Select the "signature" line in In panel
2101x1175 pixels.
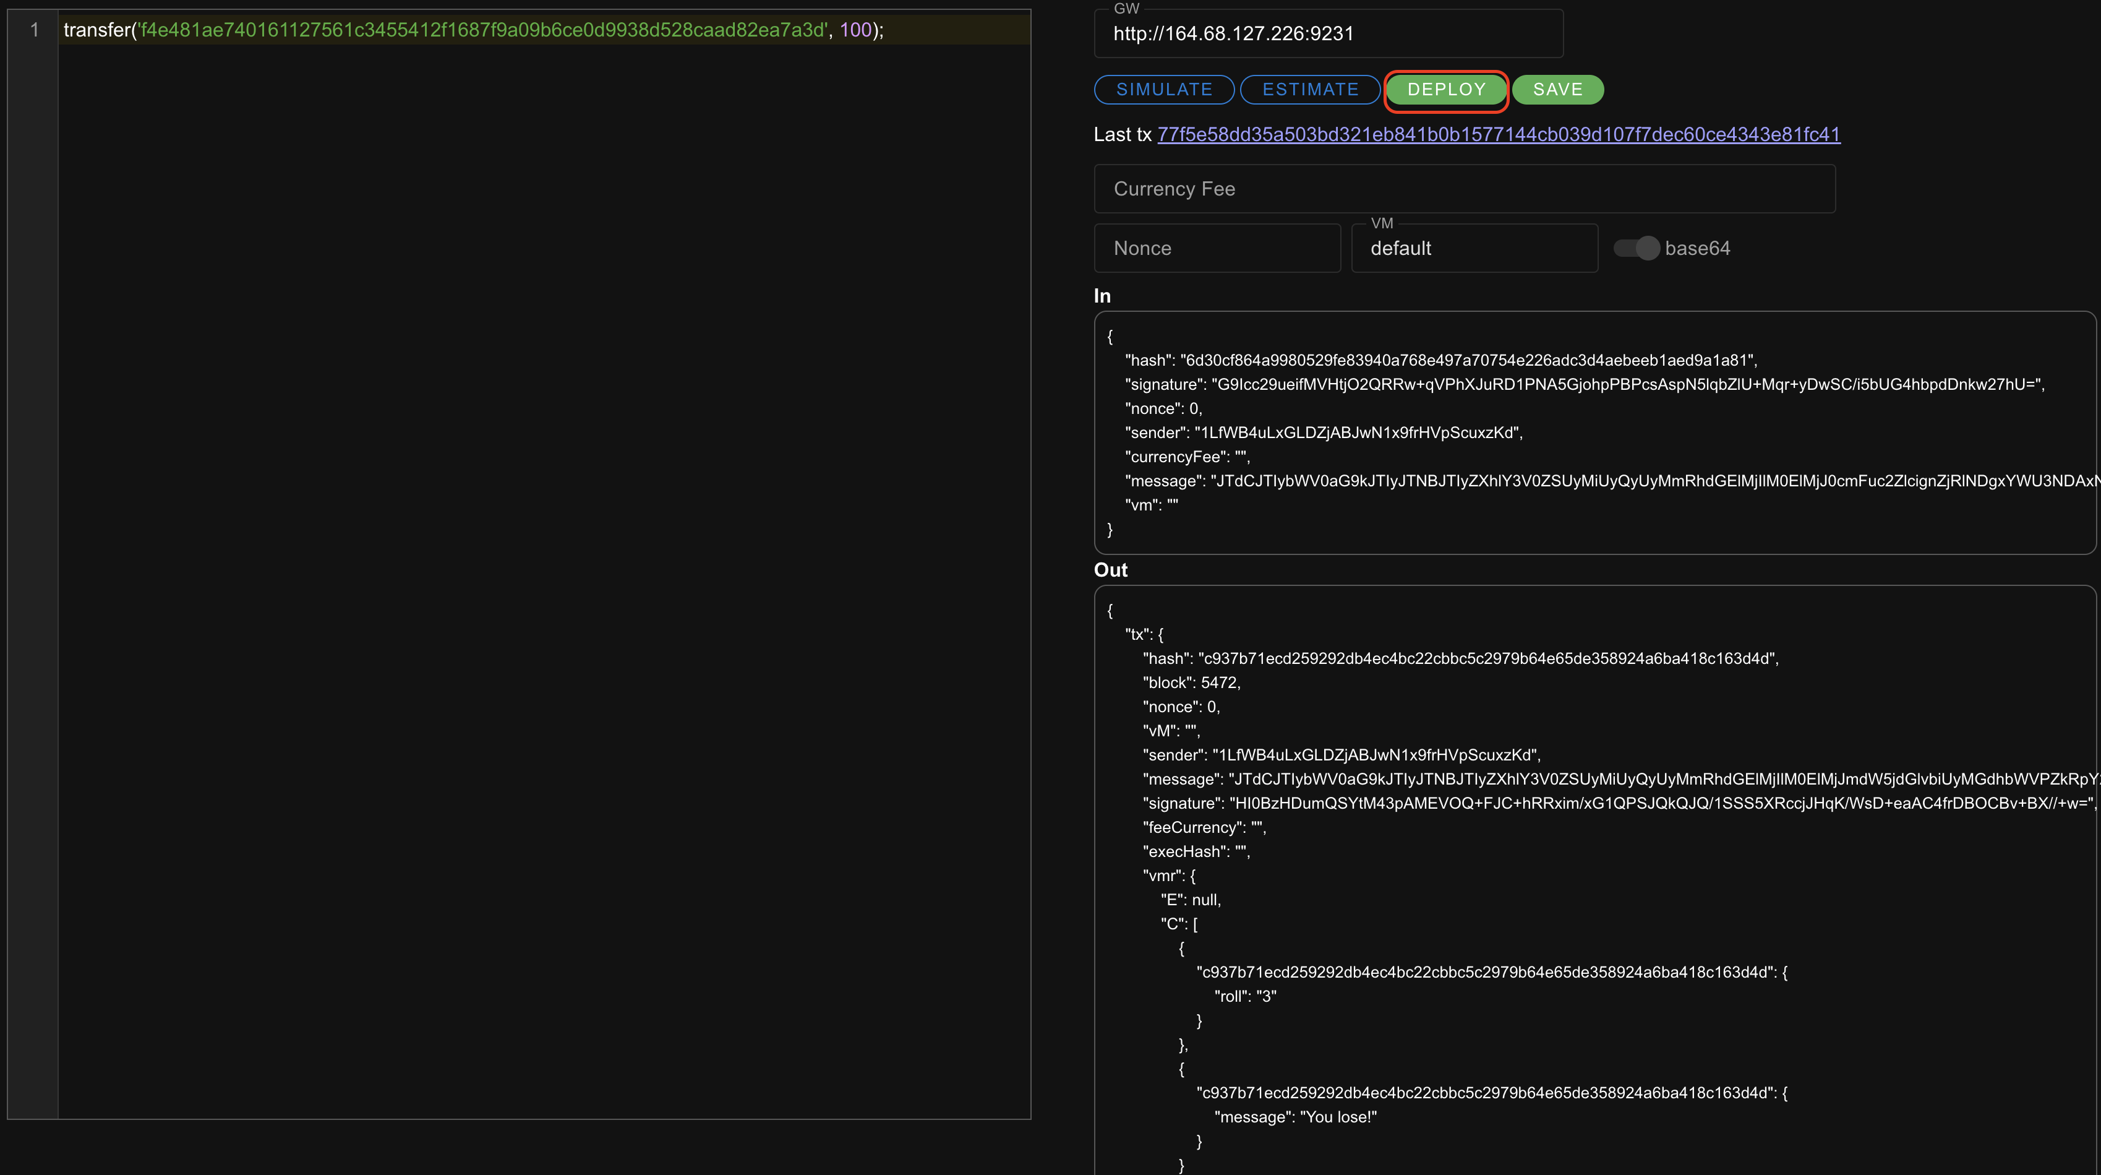(x=1585, y=384)
